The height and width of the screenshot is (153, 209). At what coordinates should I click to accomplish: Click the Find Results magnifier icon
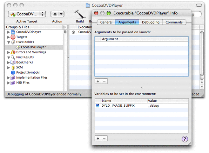point(13,57)
